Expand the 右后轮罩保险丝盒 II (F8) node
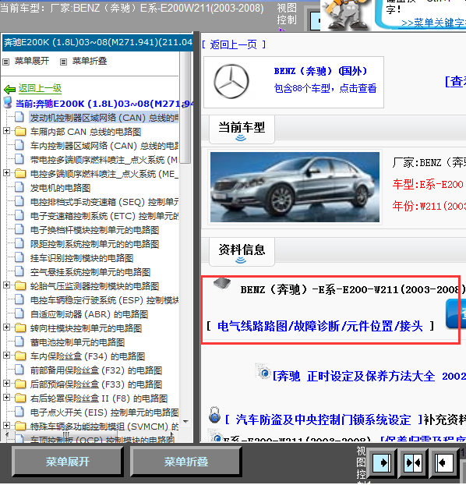 coord(6,397)
